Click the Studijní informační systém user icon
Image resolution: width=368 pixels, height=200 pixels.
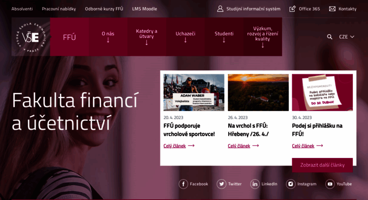(220, 9)
